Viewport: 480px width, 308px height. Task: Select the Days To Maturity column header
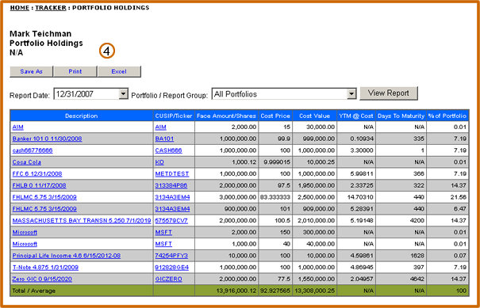point(401,116)
